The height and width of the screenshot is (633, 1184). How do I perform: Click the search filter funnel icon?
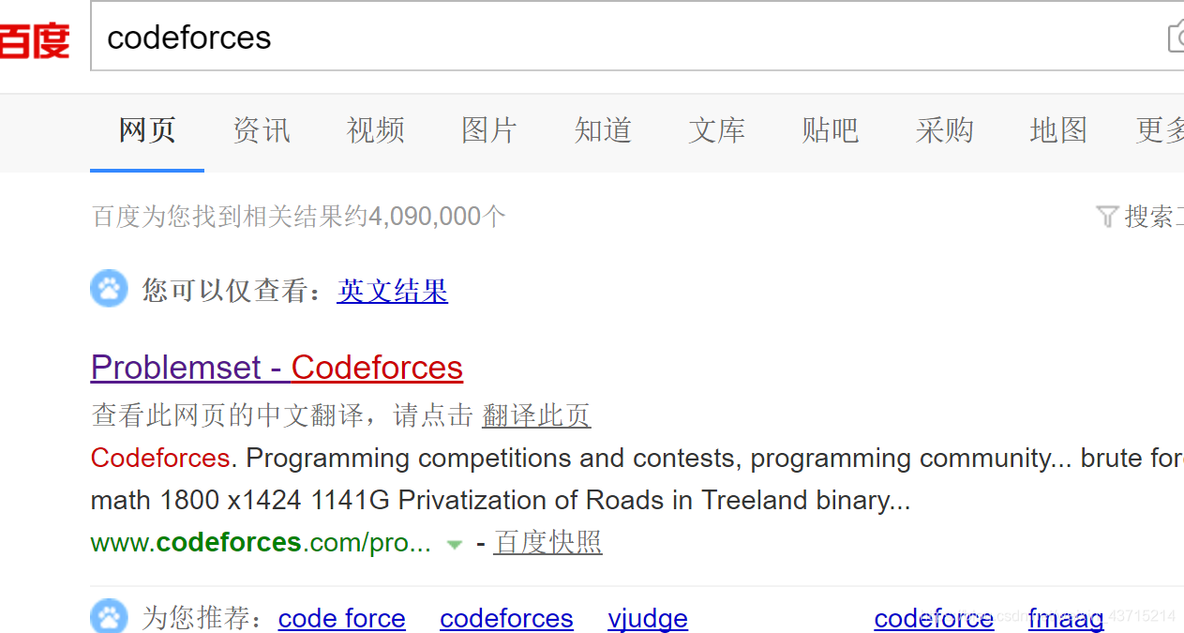(1107, 217)
